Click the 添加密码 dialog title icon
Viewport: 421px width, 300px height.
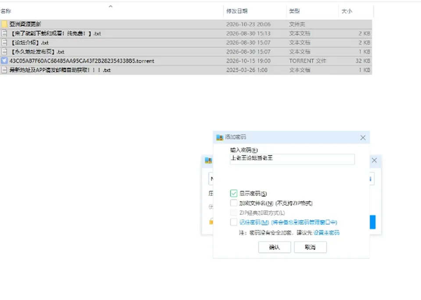pos(220,137)
